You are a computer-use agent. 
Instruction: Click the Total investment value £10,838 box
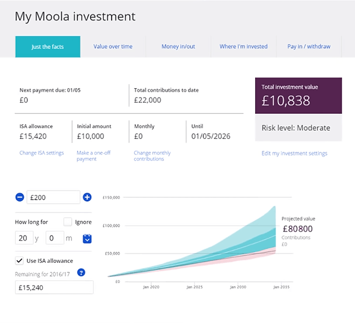pyautogui.click(x=298, y=96)
